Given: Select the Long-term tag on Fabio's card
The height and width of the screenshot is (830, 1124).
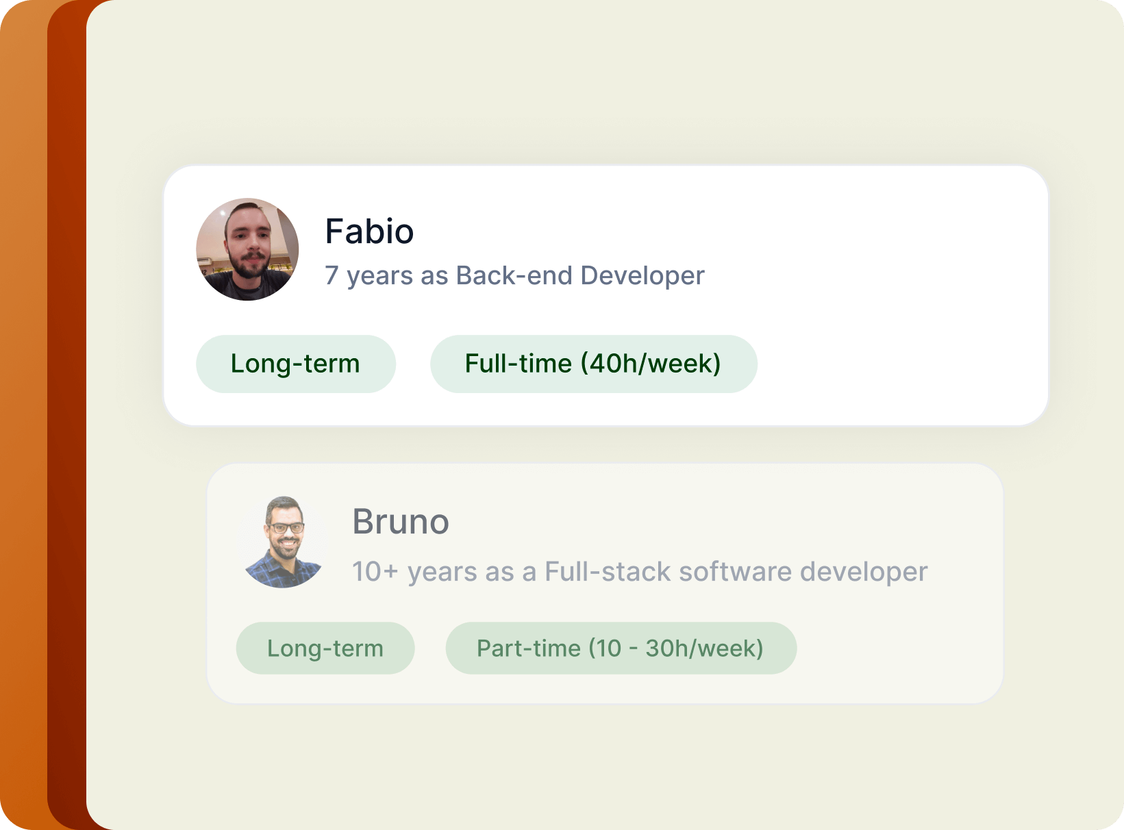Looking at the screenshot, I should pyautogui.click(x=295, y=364).
